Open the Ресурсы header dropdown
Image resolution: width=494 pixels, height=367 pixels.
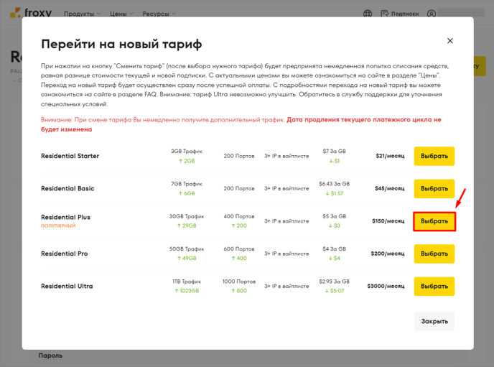point(159,14)
